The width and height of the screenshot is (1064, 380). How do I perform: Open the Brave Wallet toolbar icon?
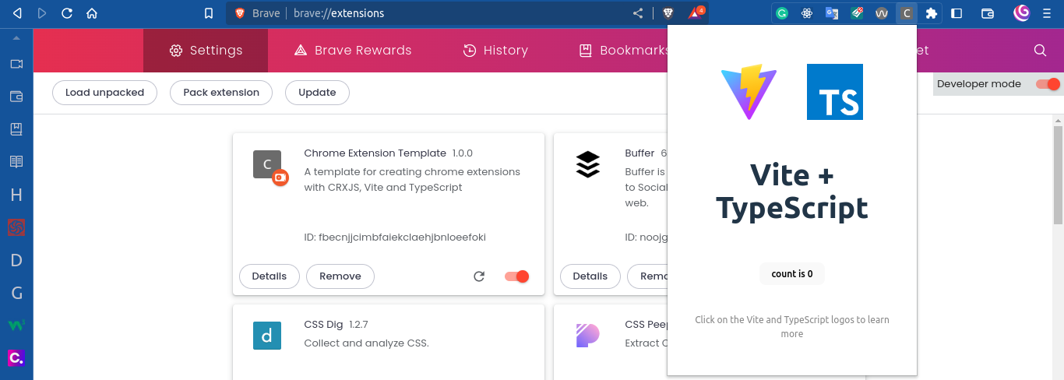point(988,13)
